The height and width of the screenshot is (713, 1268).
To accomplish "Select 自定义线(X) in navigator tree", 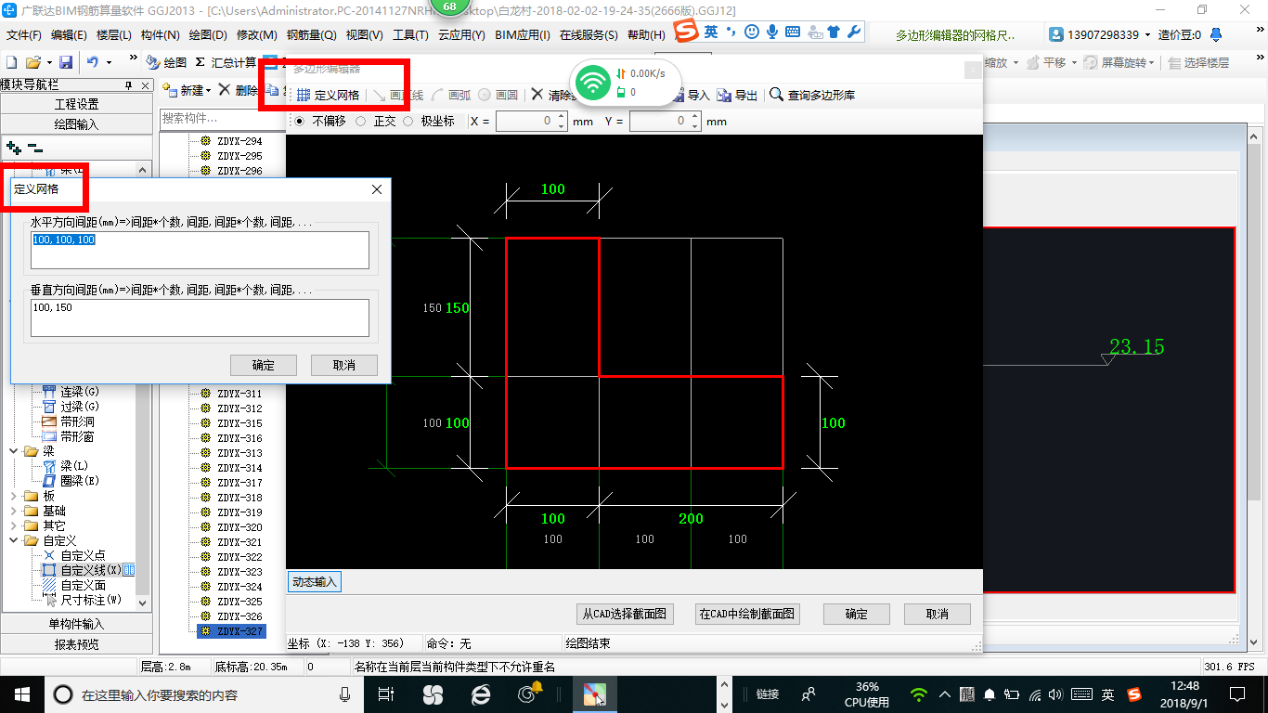I will coord(90,570).
